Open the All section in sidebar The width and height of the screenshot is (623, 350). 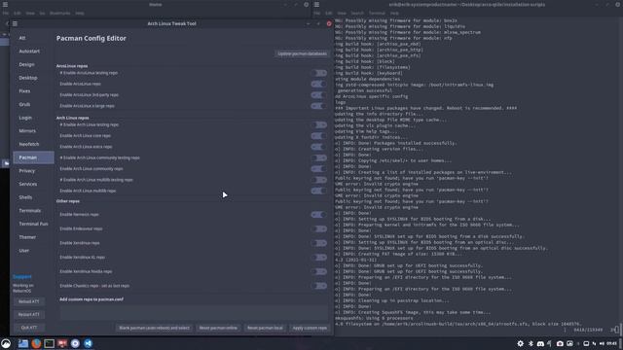coord(33,38)
